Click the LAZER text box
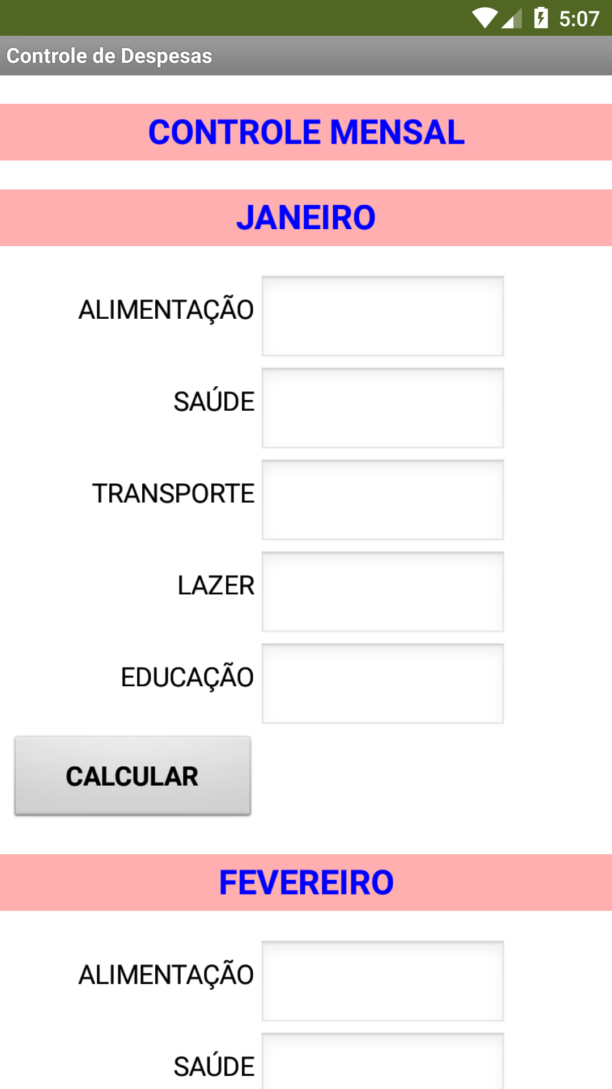 point(382,592)
